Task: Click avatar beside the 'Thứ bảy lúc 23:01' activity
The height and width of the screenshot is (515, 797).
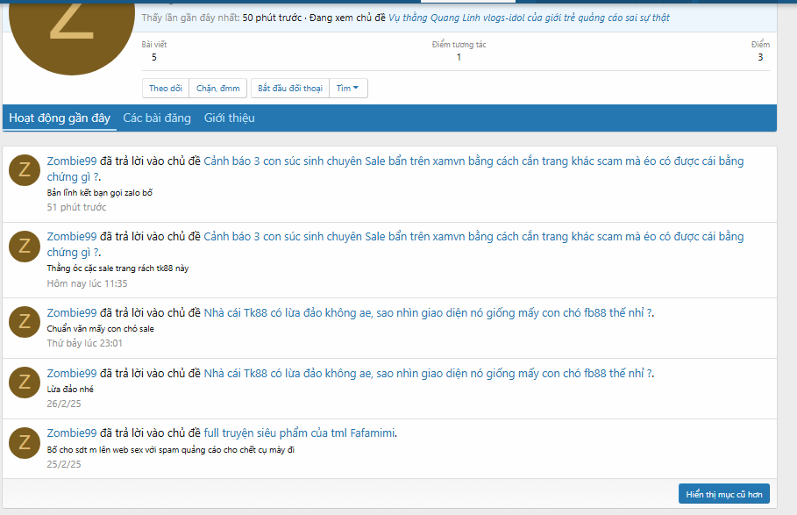Action: [25, 321]
